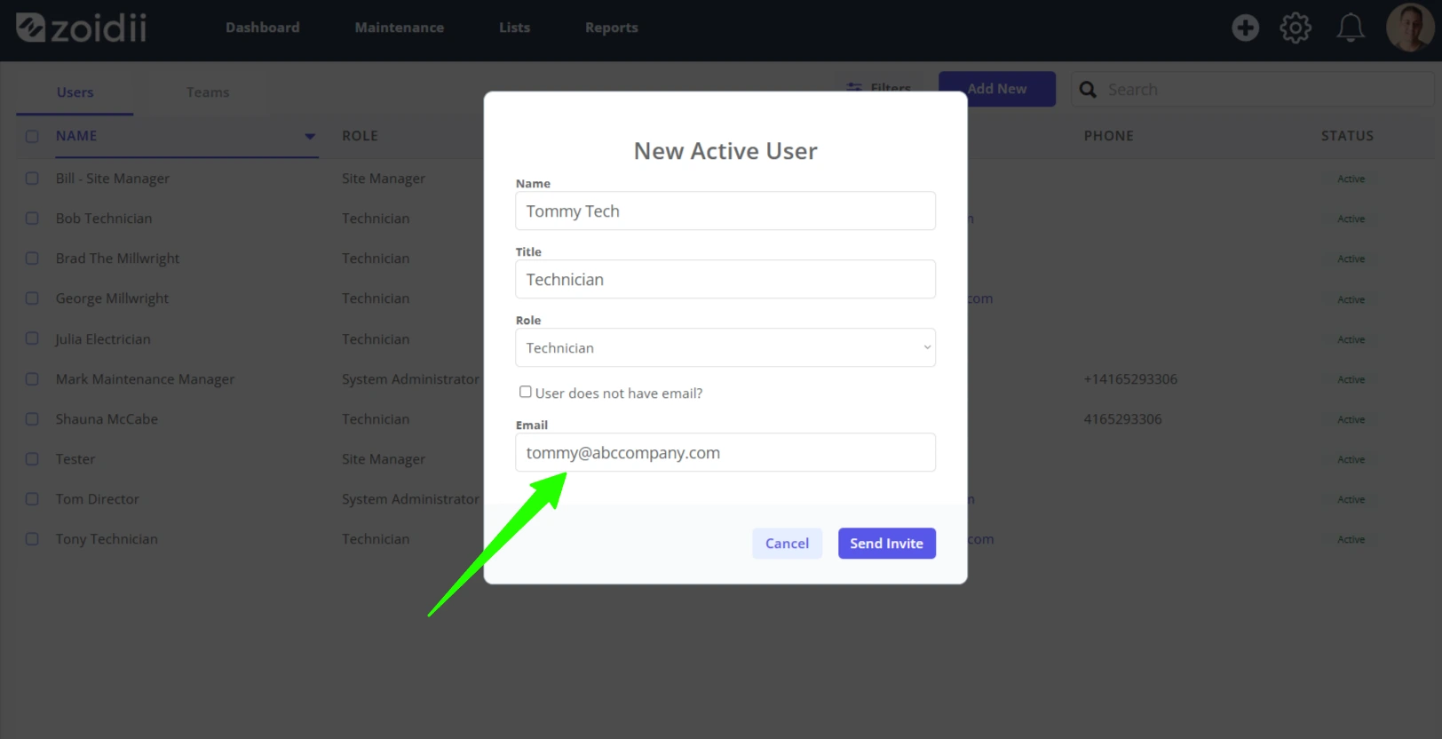Click Site Manager role in Tester row
Viewport: 1442px width, 739px height.
[x=384, y=459]
